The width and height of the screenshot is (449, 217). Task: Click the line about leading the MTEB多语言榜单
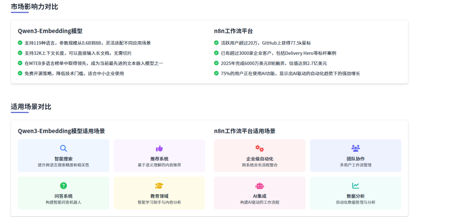[x=94, y=63]
